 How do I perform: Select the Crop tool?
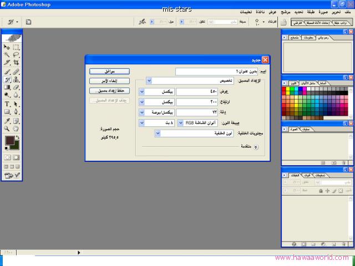pyautogui.click(x=16, y=63)
